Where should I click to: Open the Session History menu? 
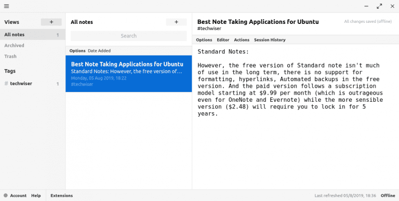coord(270,40)
